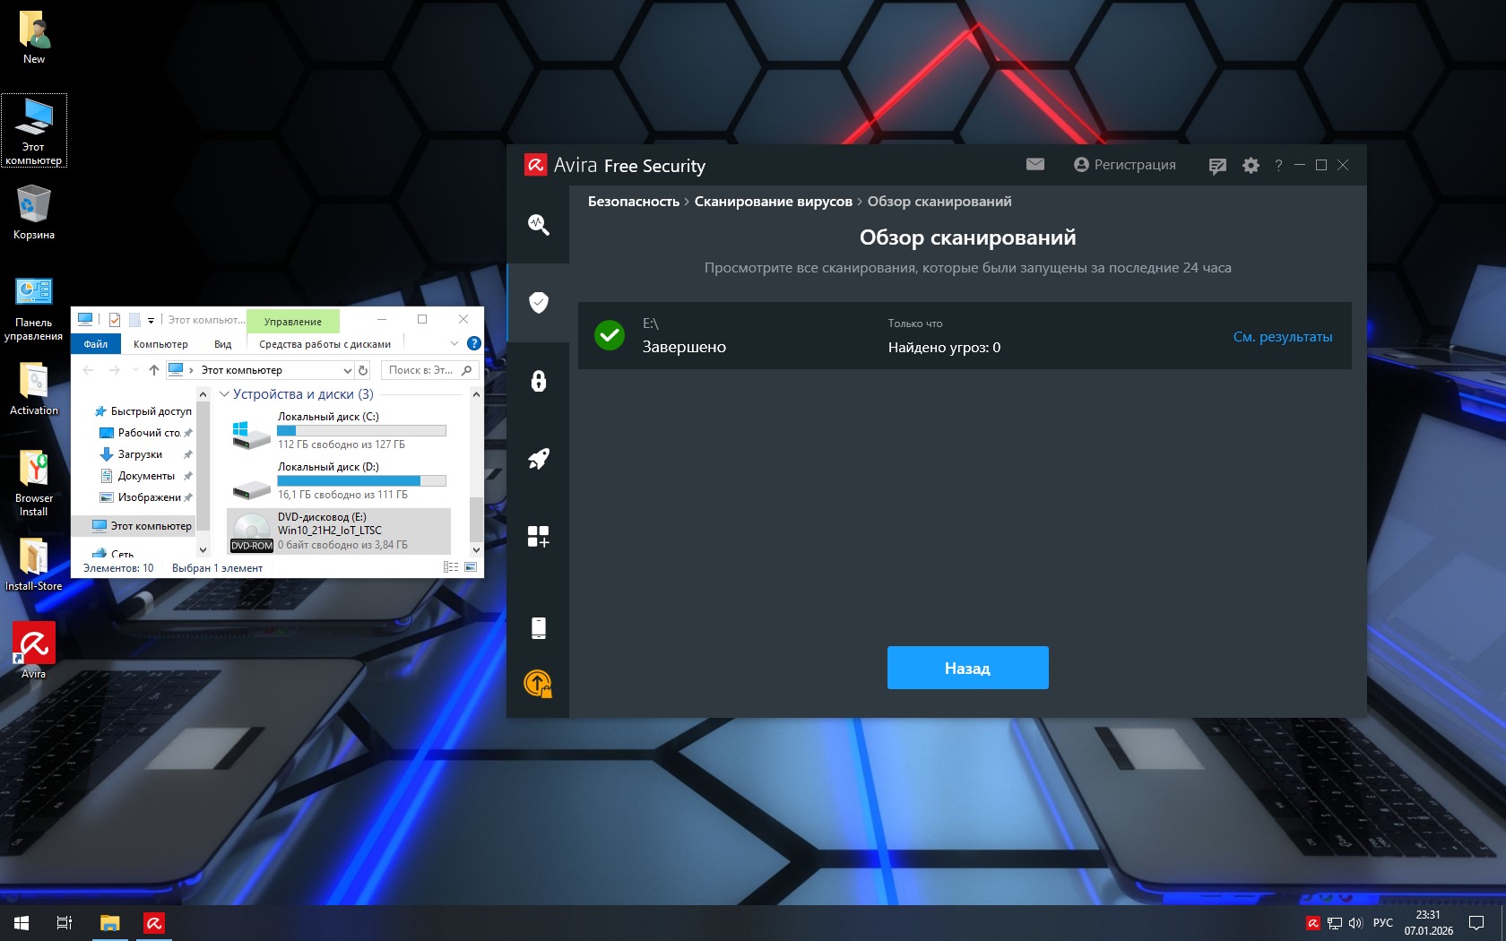
Task: Open the Privacy lock icon in sidebar
Action: (x=538, y=381)
